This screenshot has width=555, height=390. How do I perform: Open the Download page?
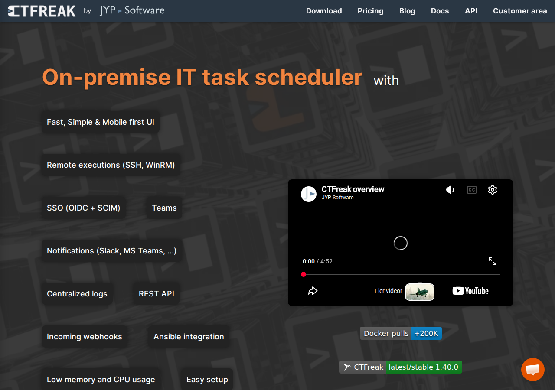324,11
